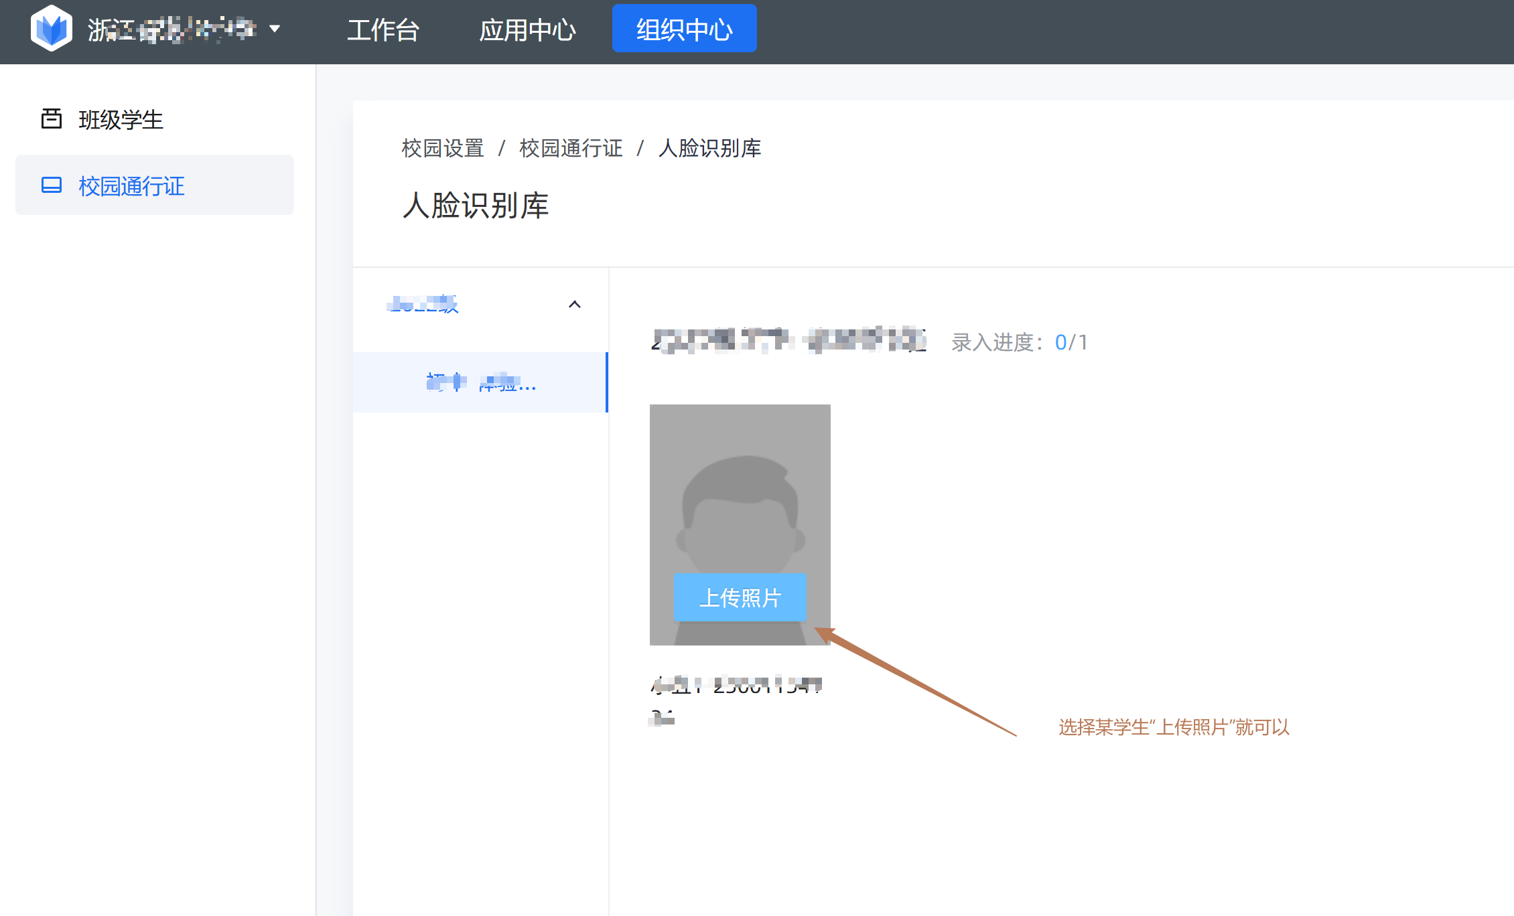Open 班级学生 sidebar menu item
This screenshot has height=916, width=1514.
pyautogui.click(x=121, y=120)
